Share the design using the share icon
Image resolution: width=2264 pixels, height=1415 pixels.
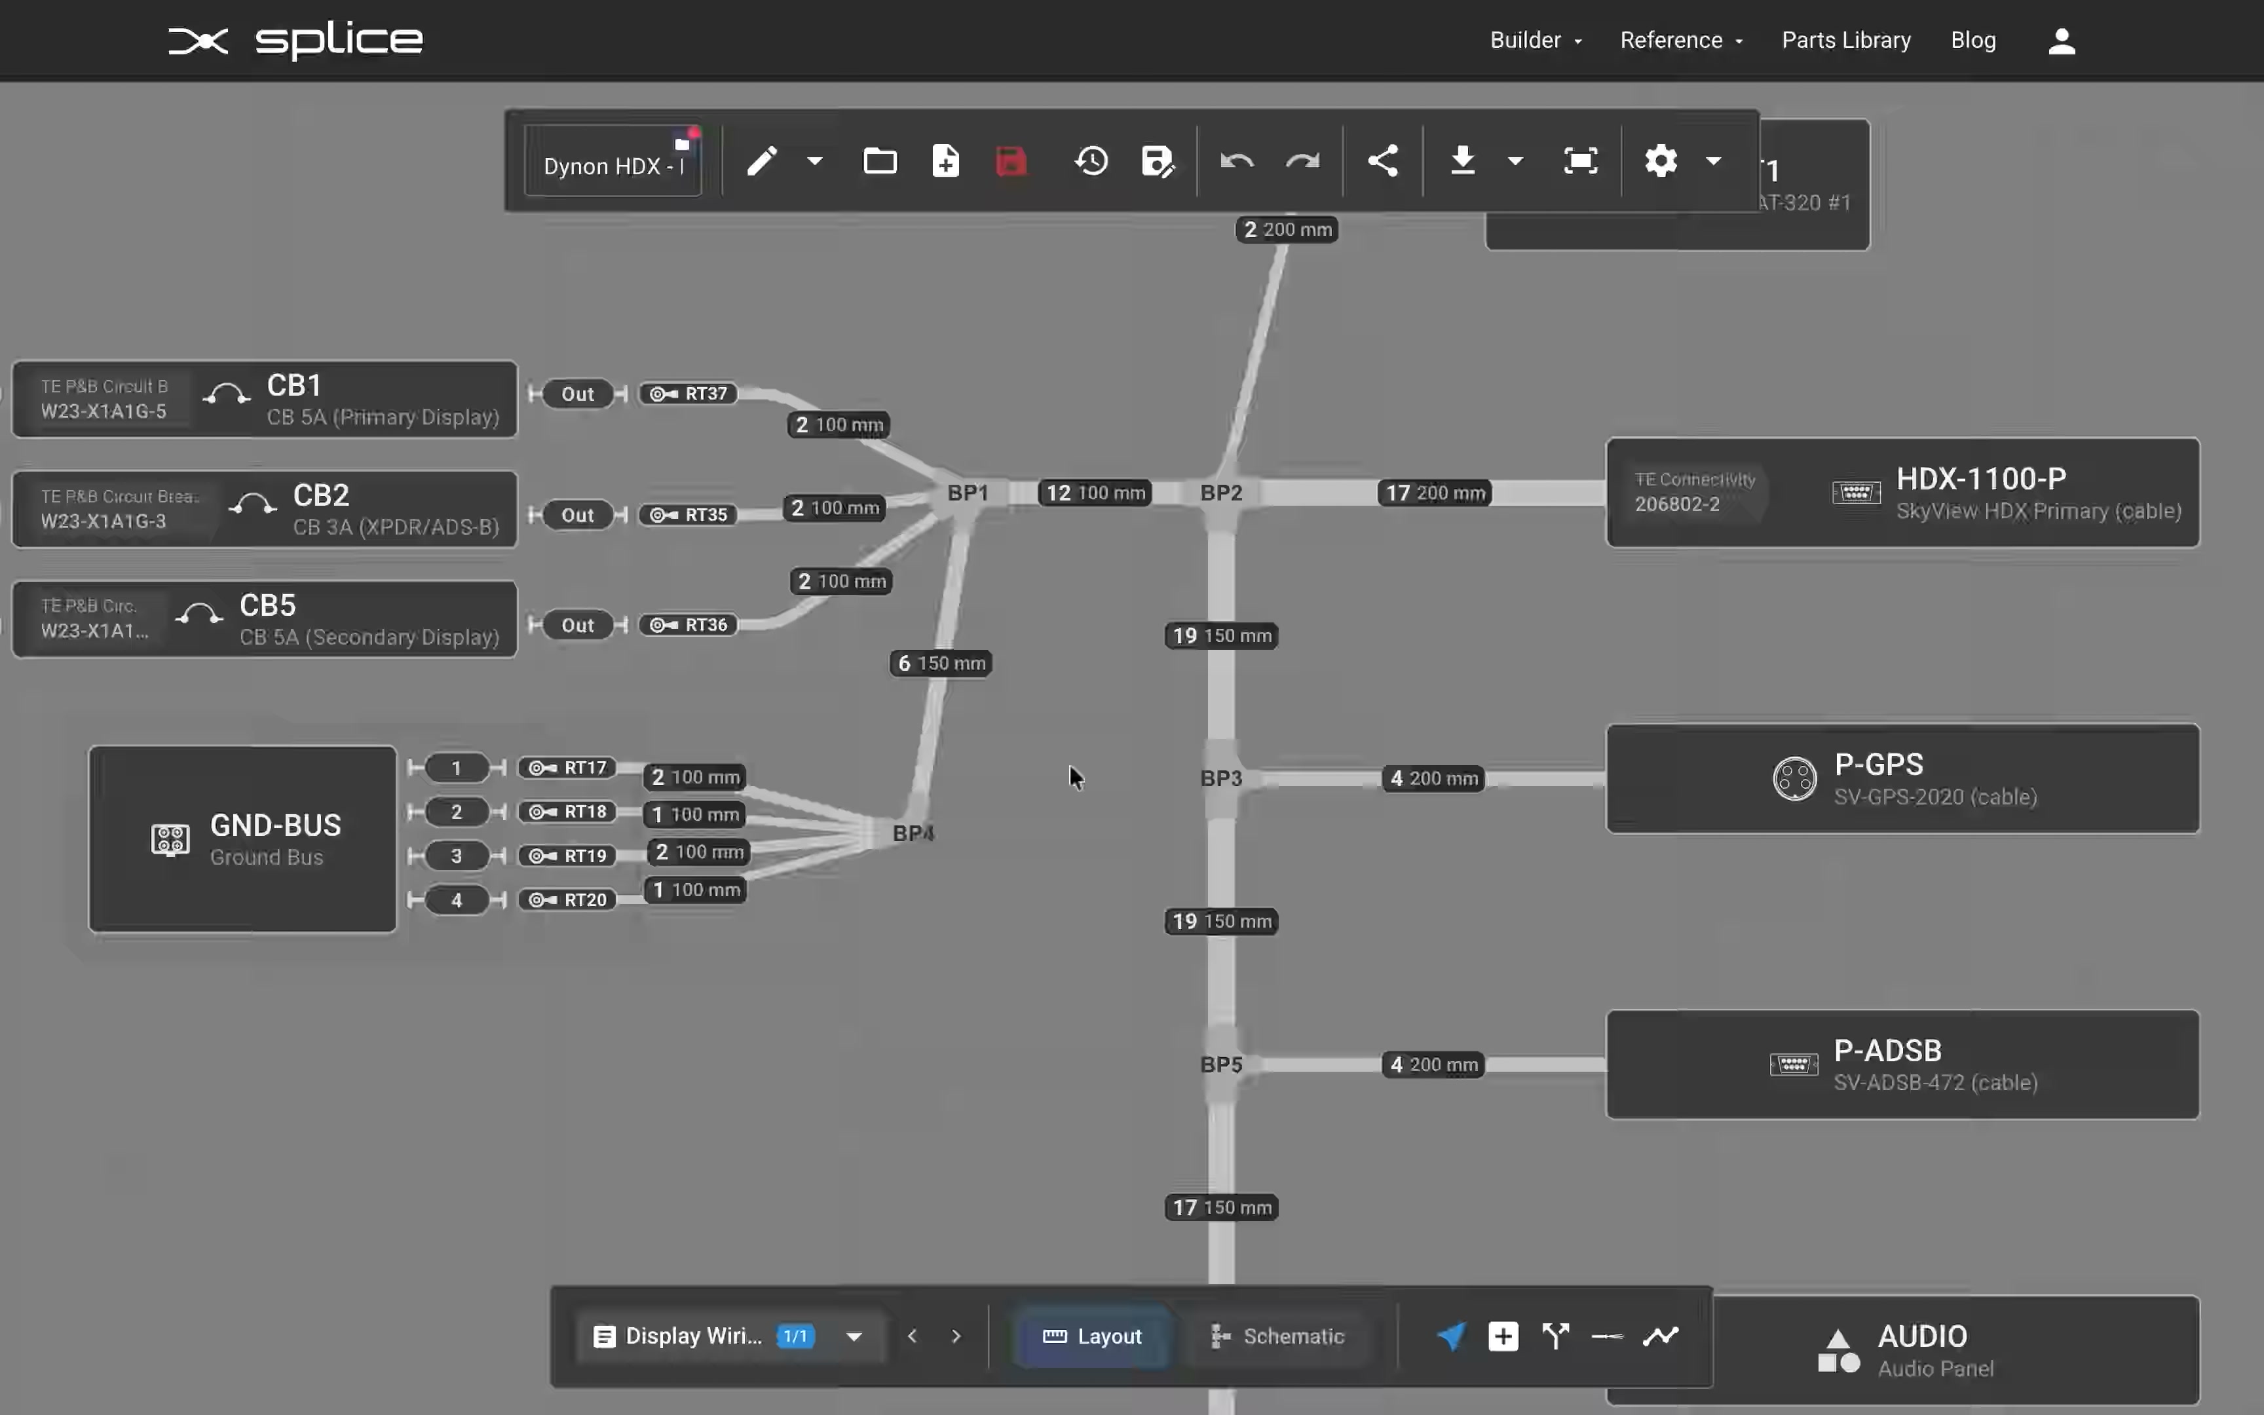(1384, 160)
